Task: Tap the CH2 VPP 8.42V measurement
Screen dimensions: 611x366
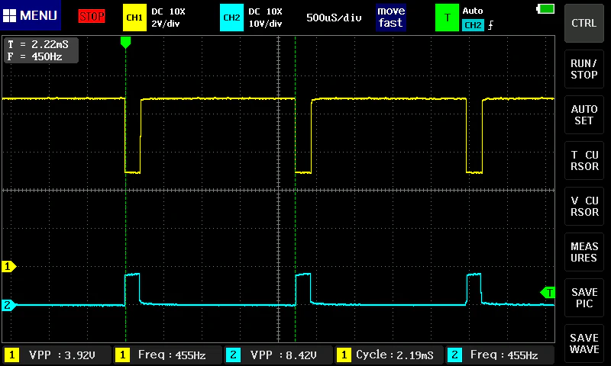Action: [278, 355]
